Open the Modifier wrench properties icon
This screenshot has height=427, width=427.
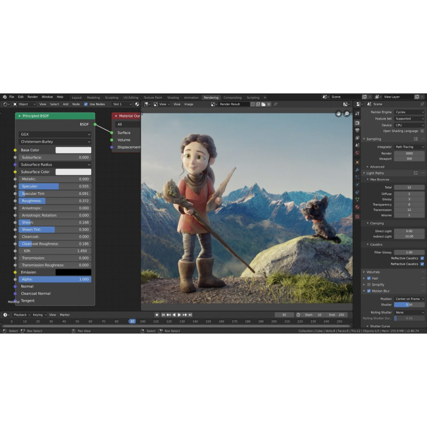[x=357, y=170]
